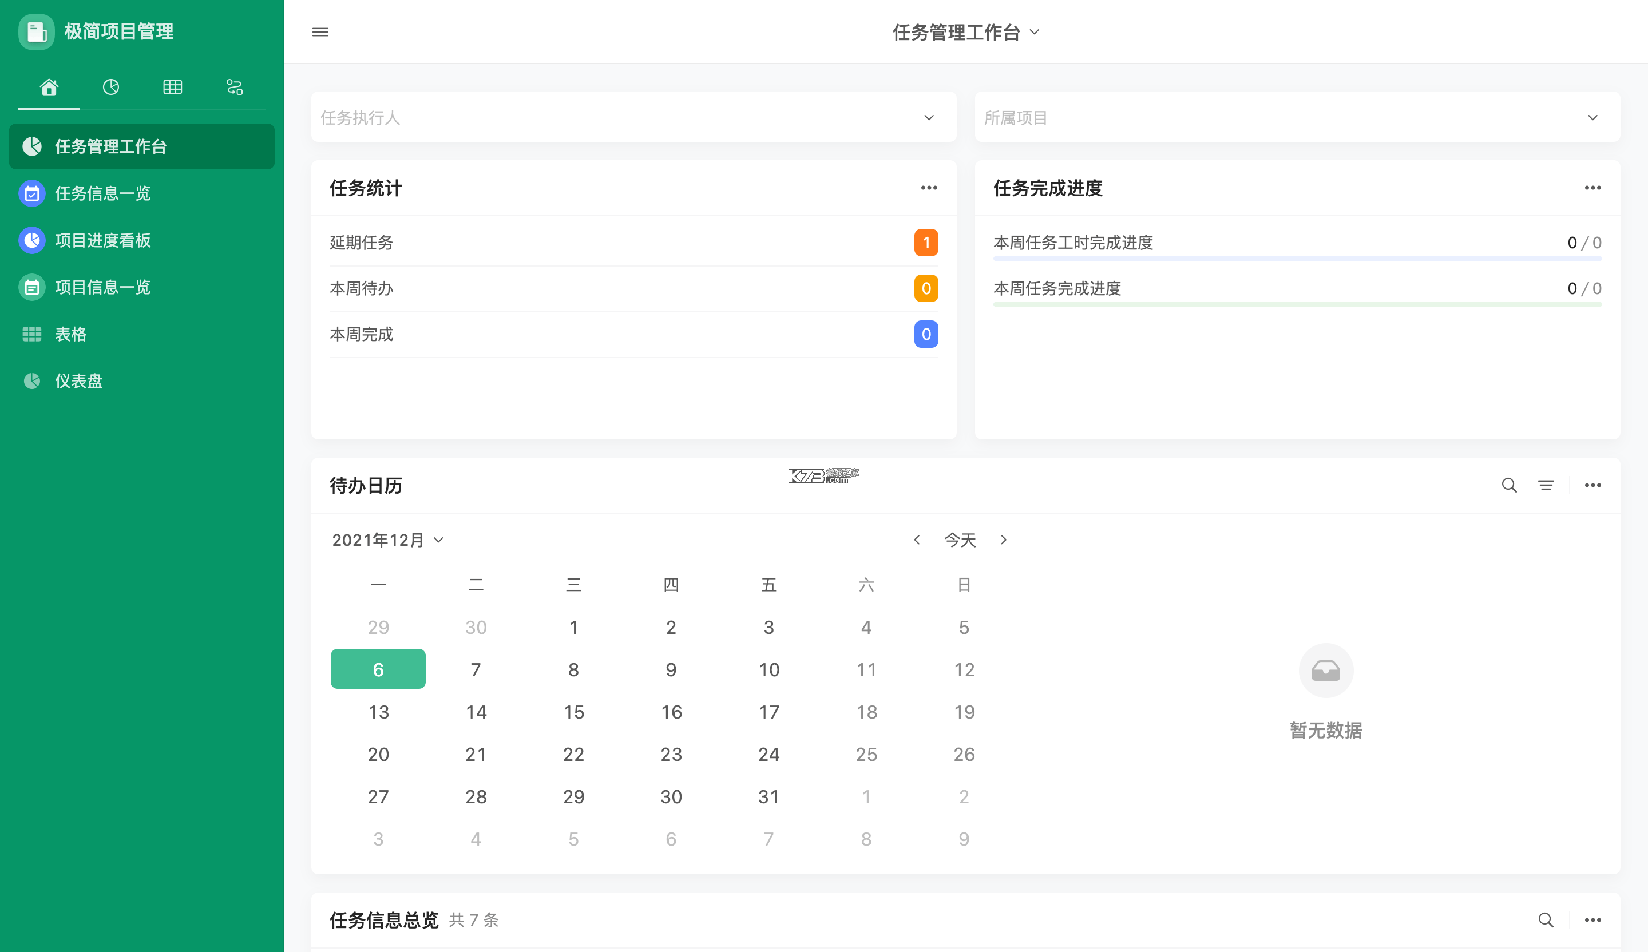This screenshot has width=1648, height=952.
Task: Click the 本周任务工时完成进度 progress bar
Action: click(1297, 259)
